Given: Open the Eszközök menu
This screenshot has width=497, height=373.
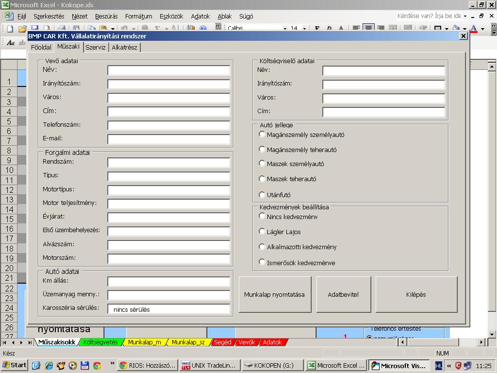Looking at the screenshot, I should (x=171, y=16).
